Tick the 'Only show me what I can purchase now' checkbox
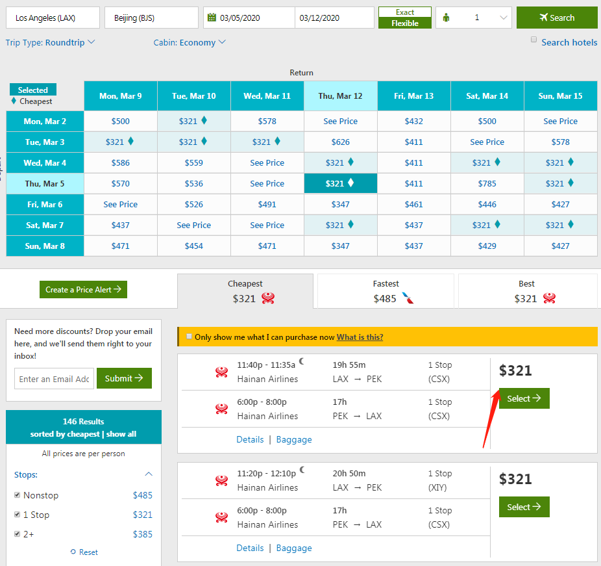 coord(189,337)
